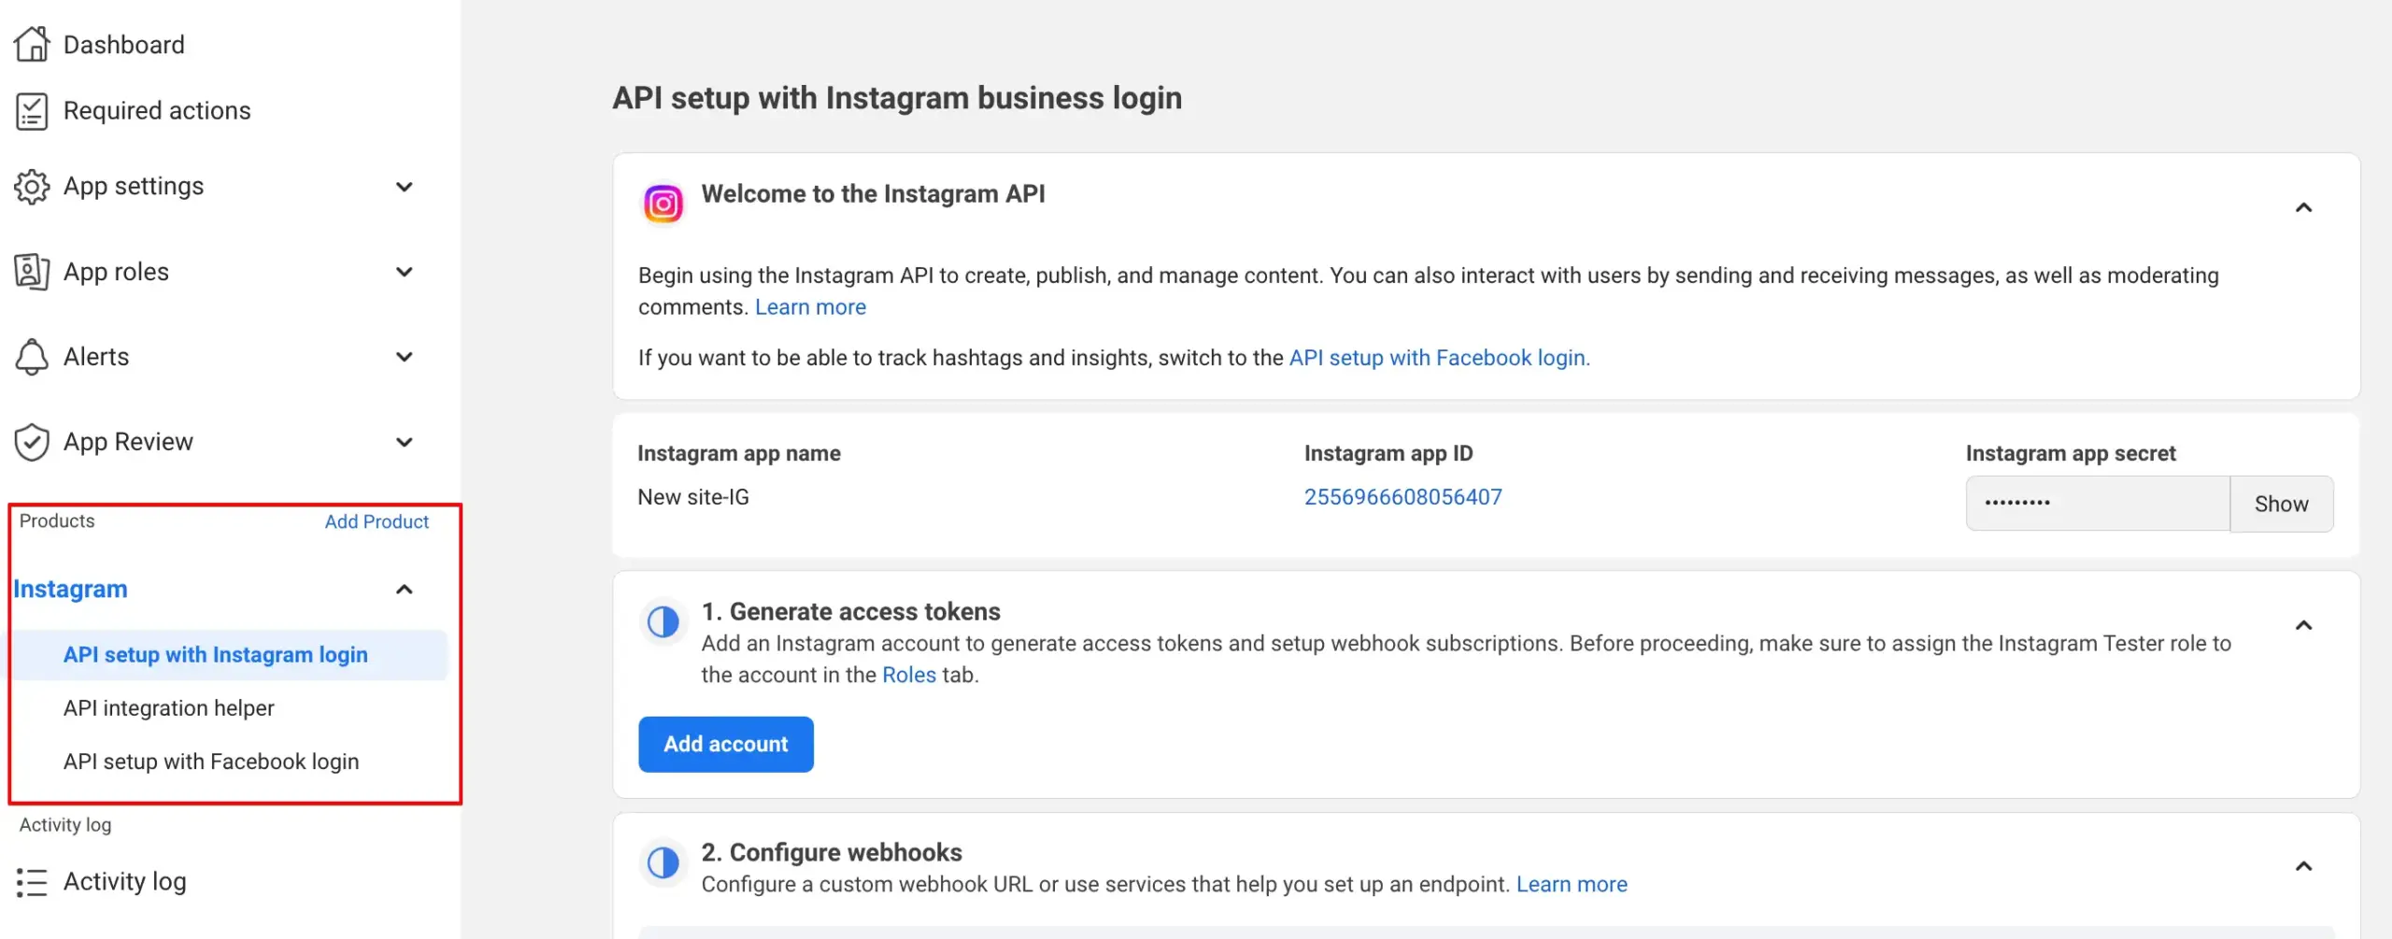Collapse the Welcome to the Instagram API card
This screenshot has width=2392, height=939.
pos(2304,207)
